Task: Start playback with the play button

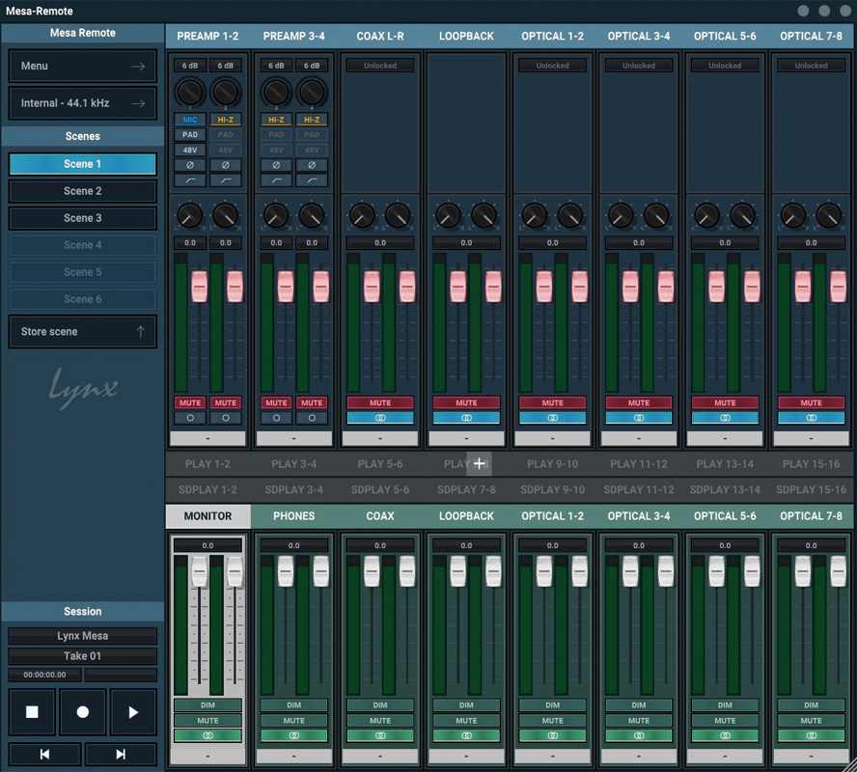Action: coord(133,712)
